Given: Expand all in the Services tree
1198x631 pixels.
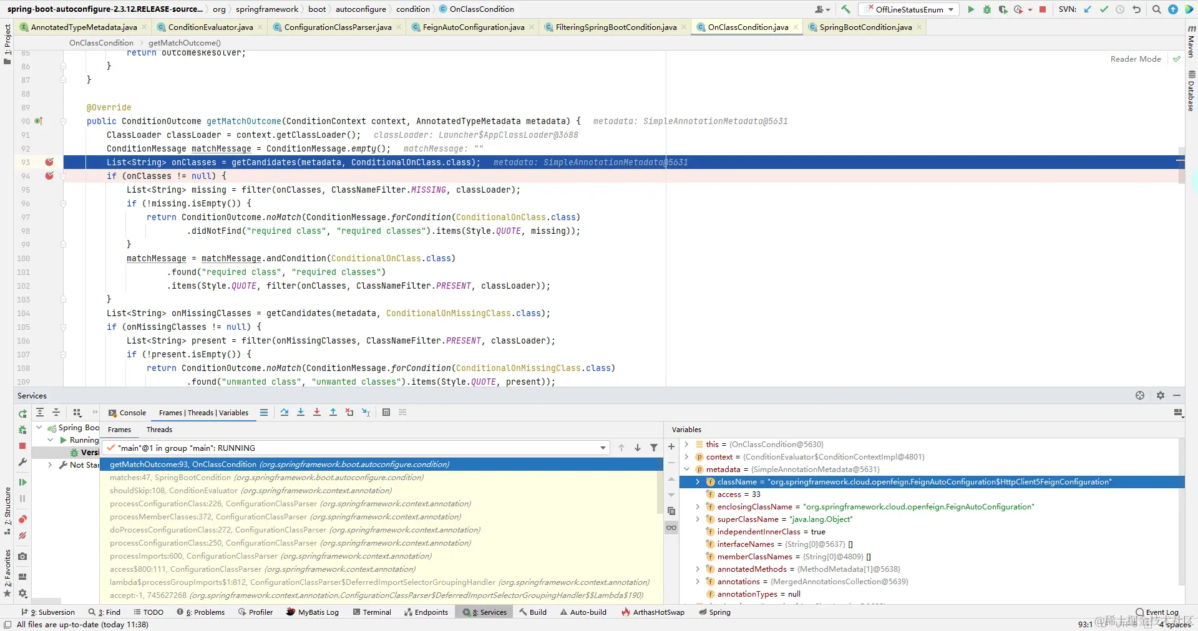Looking at the screenshot, I should [40, 412].
